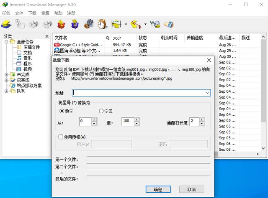Click the Stop Queue toolbar icon
The image size is (268, 198).
[x=136, y=24]
